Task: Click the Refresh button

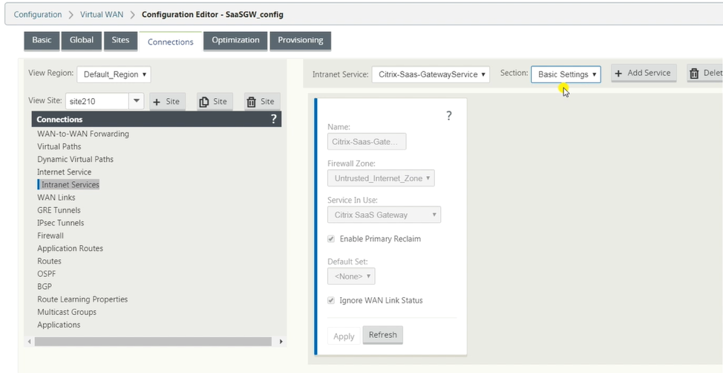Action: pyautogui.click(x=383, y=335)
